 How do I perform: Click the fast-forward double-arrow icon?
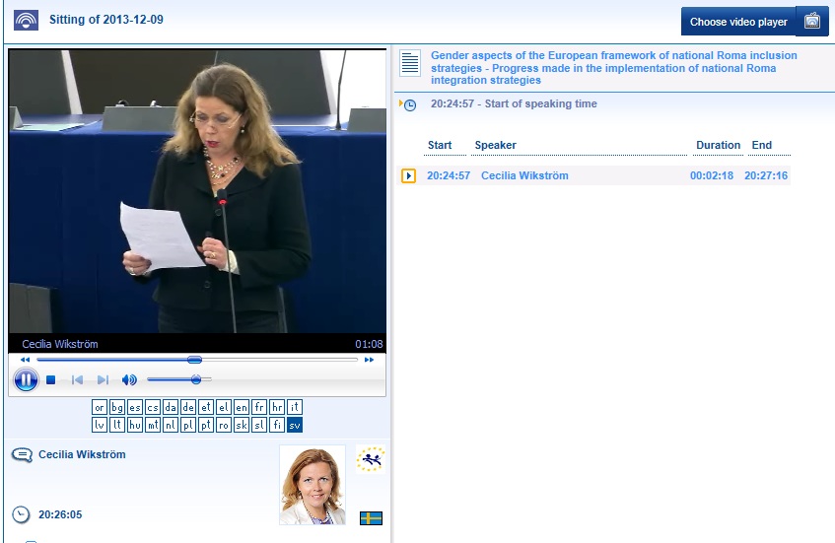coord(370,360)
